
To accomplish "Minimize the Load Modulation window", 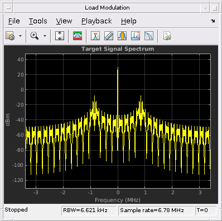I will click(205, 8).
